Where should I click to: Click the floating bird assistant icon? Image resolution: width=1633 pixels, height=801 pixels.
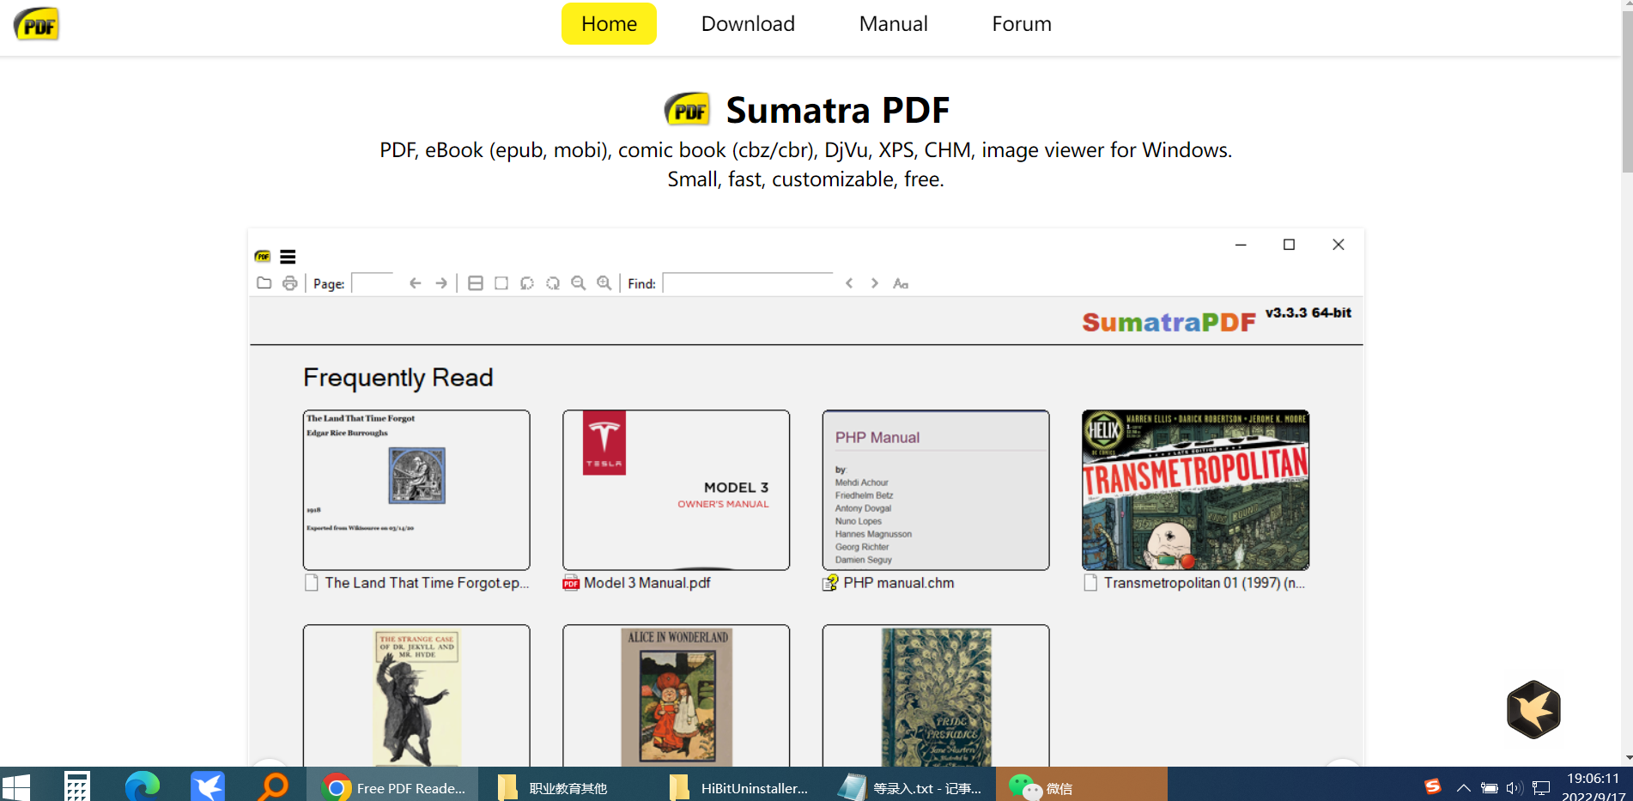[x=1533, y=709]
